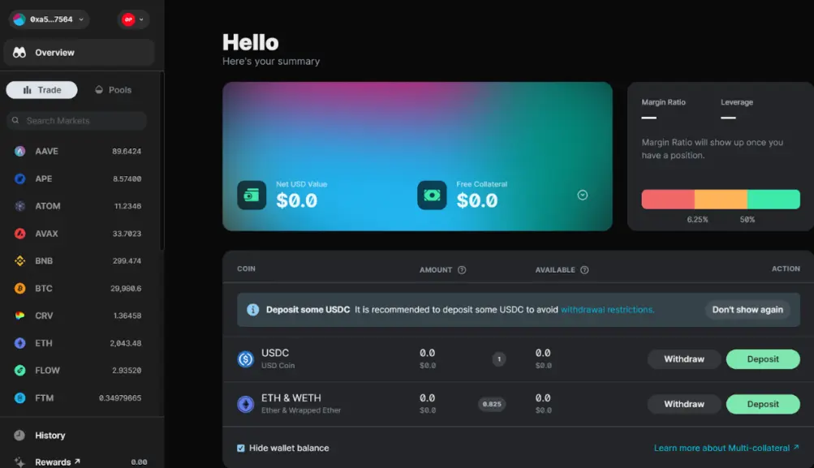Image resolution: width=814 pixels, height=468 pixels.
Task: Click the Don't show again button
Action: click(747, 310)
